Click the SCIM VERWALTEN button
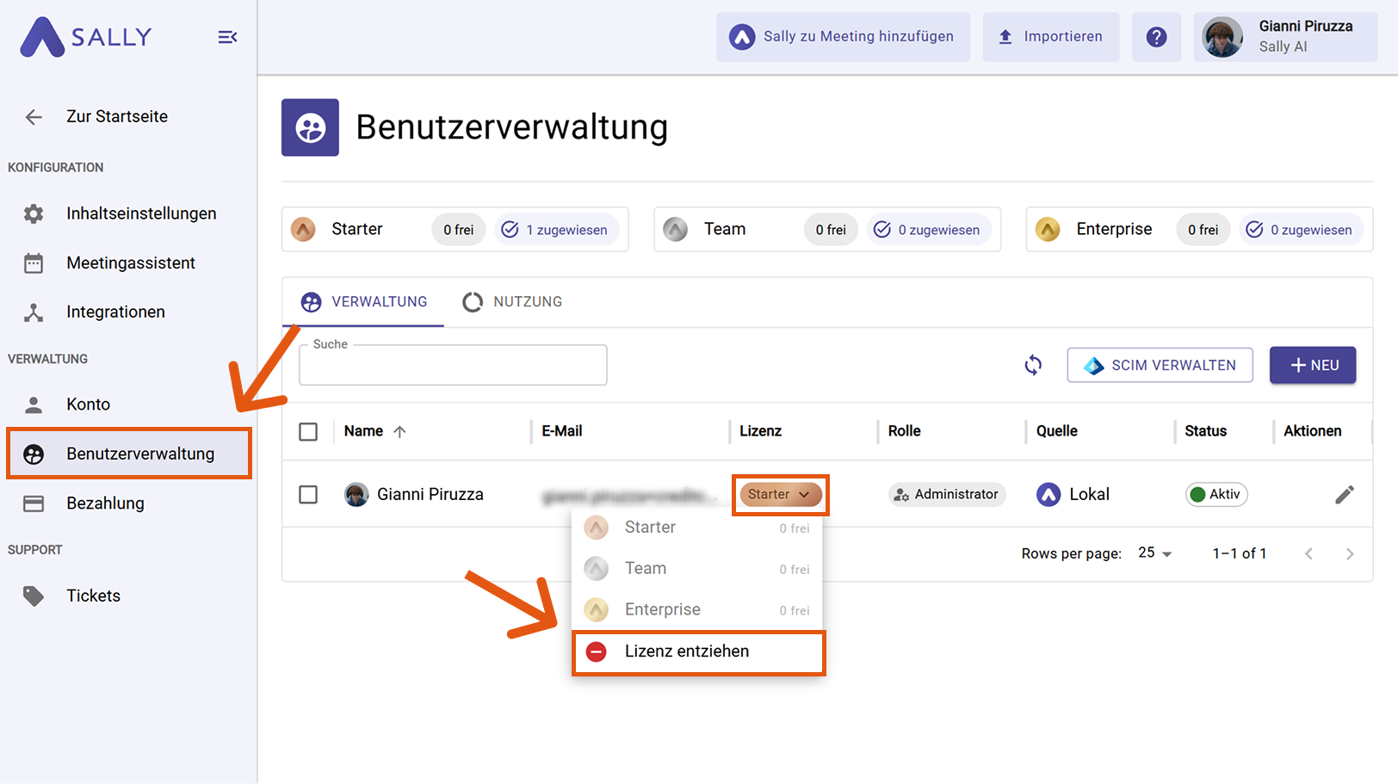 (x=1160, y=365)
